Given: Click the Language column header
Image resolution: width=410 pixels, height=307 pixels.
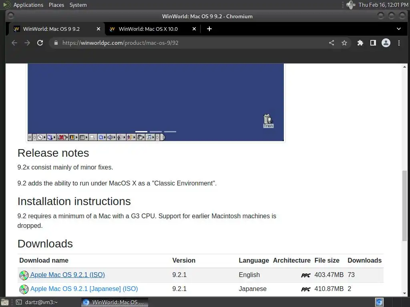Looking at the screenshot, I should [x=253, y=260].
